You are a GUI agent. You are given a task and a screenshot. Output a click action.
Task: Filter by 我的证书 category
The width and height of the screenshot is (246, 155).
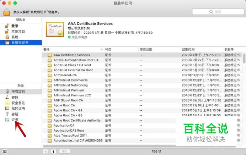(21, 109)
